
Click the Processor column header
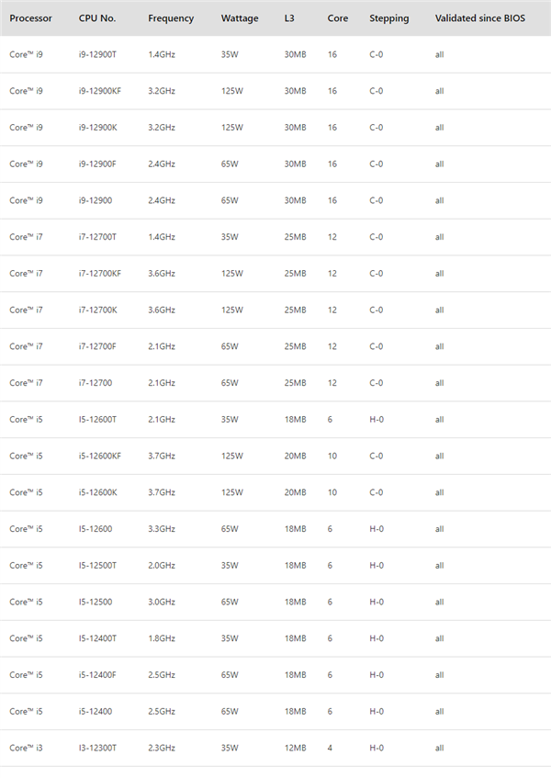pyautogui.click(x=30, y=18)
